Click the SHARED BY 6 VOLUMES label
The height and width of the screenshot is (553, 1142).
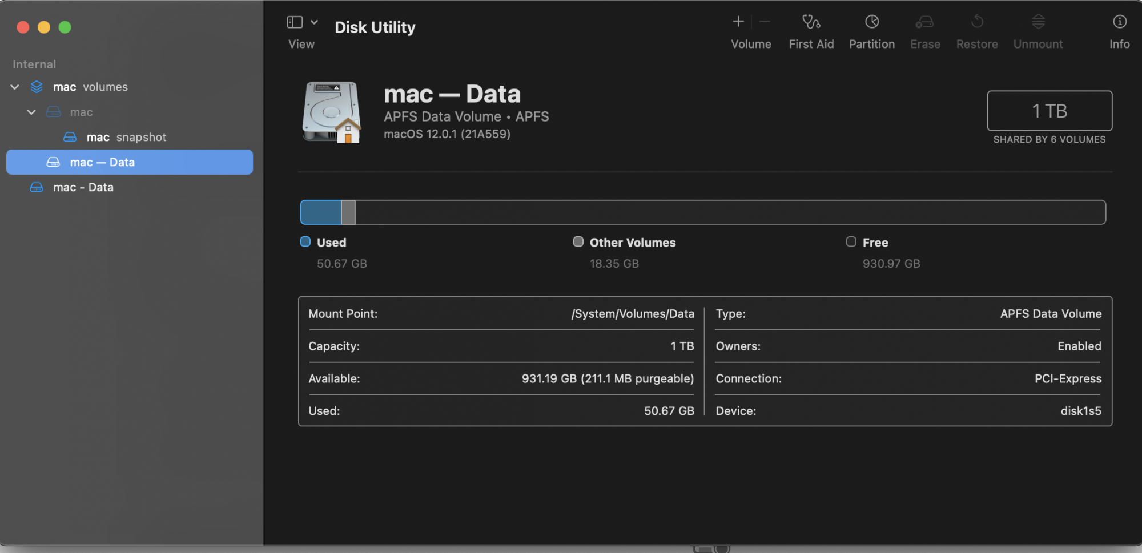click(1049, 139)
